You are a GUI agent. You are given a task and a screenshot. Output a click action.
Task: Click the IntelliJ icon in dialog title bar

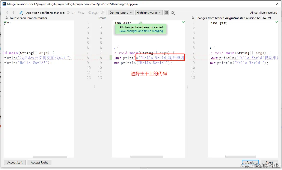pos(4,4)
